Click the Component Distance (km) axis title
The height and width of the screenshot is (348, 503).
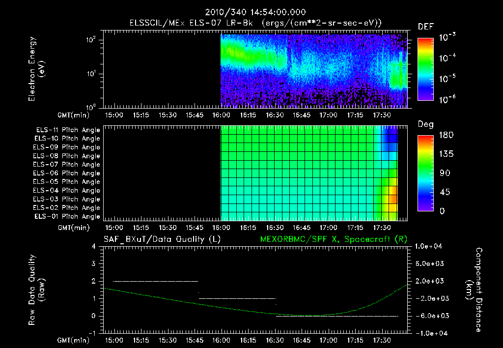pos(474,290)
